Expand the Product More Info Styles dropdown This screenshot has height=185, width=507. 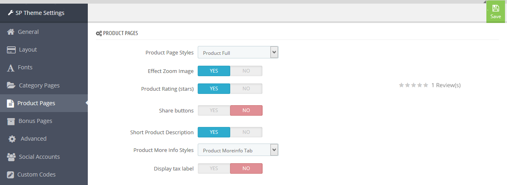(238, 150)
